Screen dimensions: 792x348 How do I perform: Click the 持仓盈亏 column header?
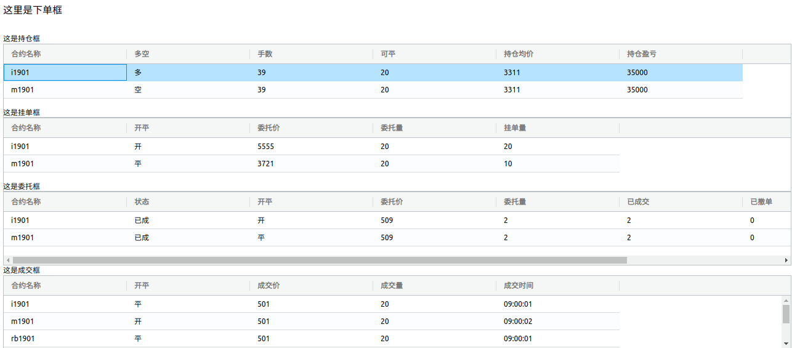coord(681,54)
